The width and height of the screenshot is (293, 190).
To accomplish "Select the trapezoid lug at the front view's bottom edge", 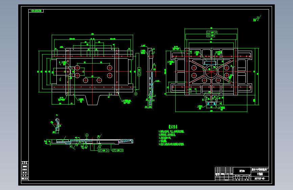I will coord(92,100).
